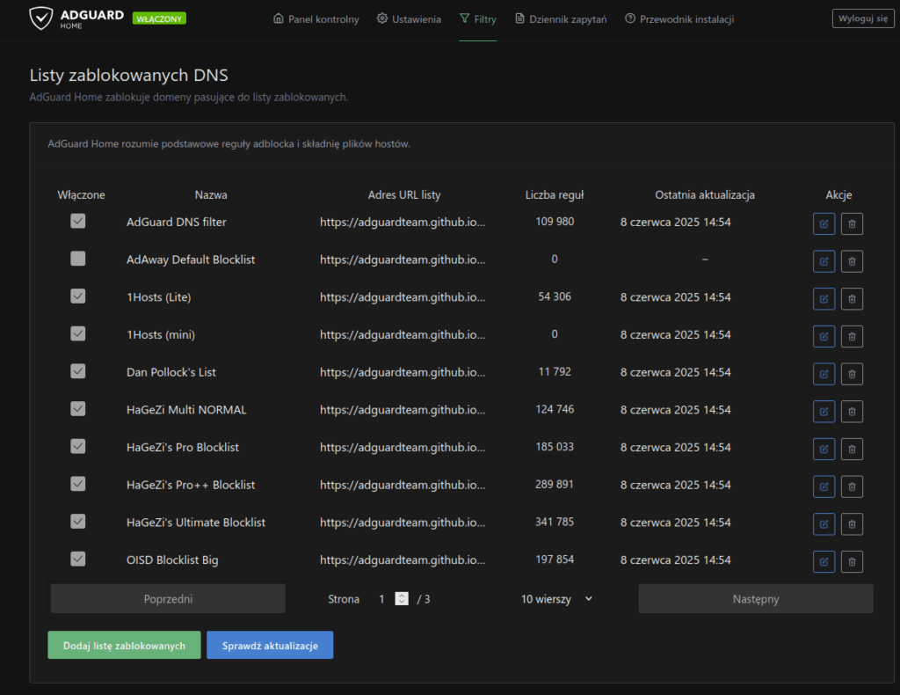This screenshot has height=695, width=900.
Task: Click Sprawdź aktualizacje button
Action: pyautogui.click(x=270, y=645)
